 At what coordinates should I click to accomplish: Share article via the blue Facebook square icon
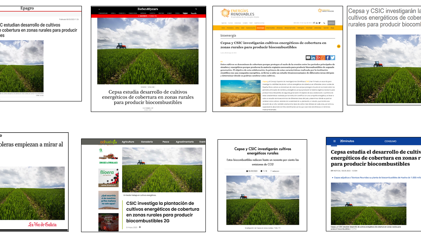327,58
